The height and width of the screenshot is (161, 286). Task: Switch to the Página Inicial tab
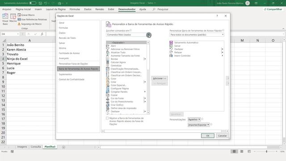pos(23,9)
